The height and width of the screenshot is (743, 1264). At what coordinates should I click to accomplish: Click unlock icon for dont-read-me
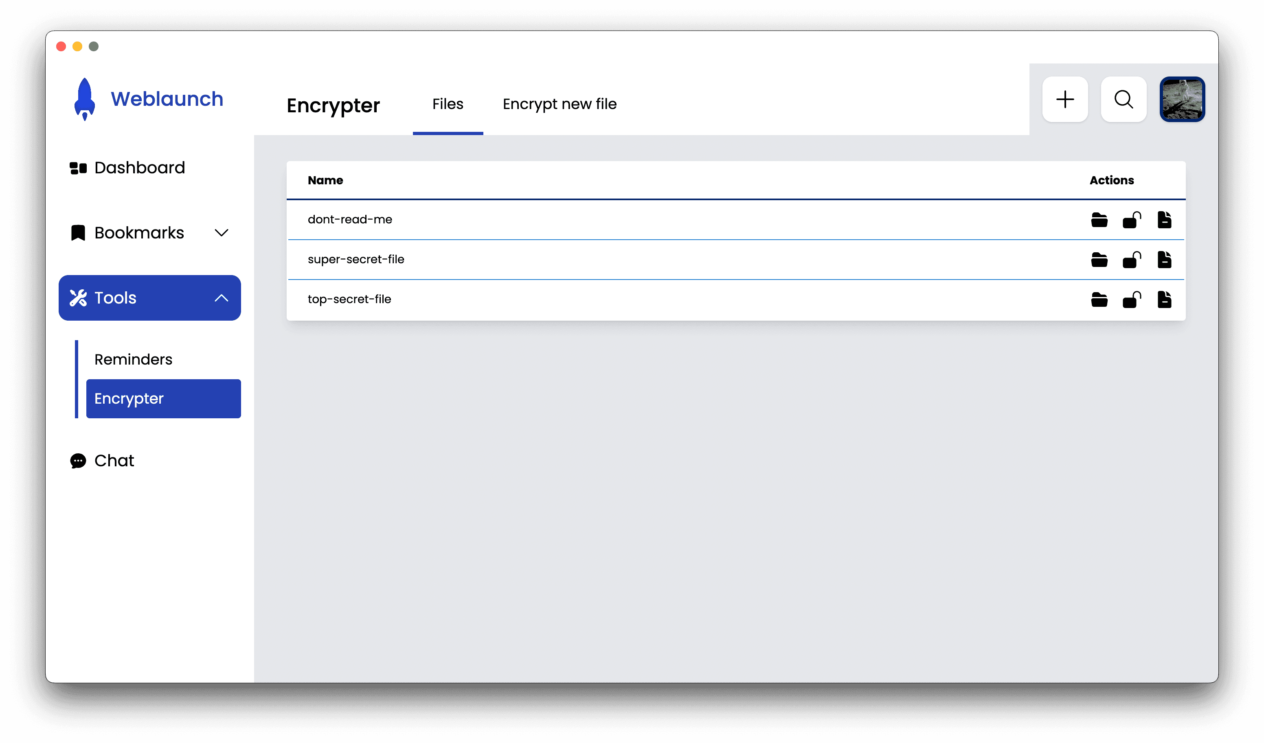[1132, 220]
